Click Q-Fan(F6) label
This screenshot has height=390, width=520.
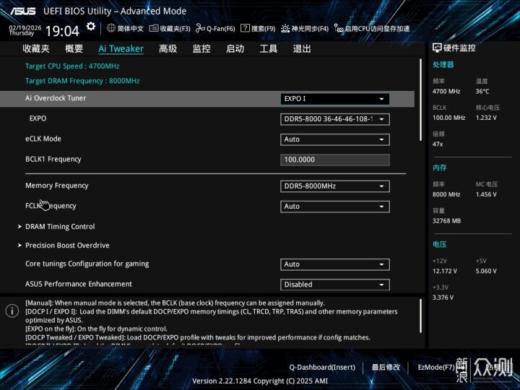(220, 28)
